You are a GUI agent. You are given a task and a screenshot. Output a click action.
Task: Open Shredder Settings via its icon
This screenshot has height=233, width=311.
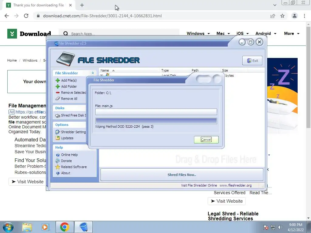point(58,132)
